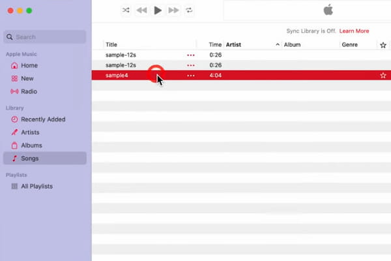Viewport: 391px width, 261px height.
Task: Open the more options dots for second sample-12s
Action: [x=191, y=65]
